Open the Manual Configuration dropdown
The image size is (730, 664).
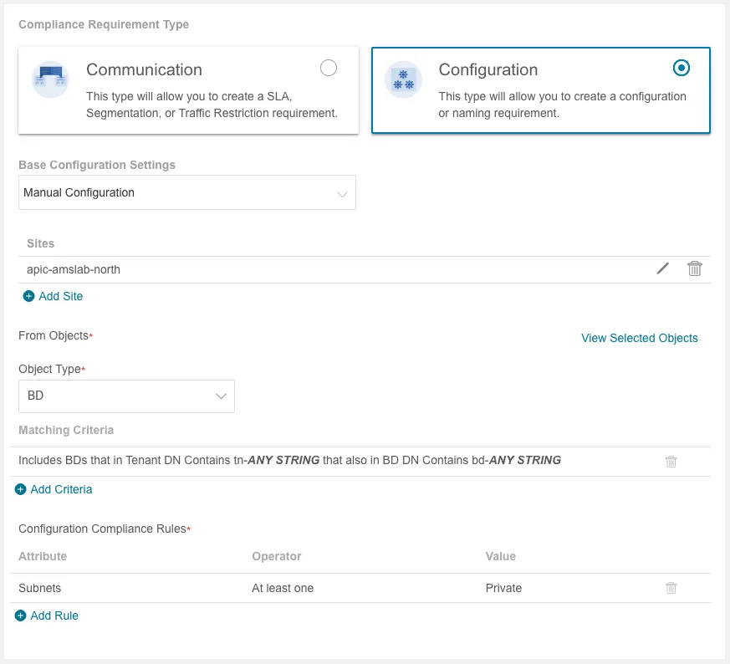(x=186, y=192)
